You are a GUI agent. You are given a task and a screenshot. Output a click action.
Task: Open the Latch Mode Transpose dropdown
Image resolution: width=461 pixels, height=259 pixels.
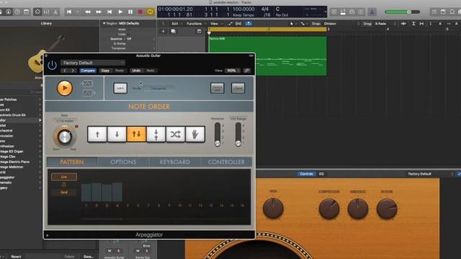(x=158, y=88)
